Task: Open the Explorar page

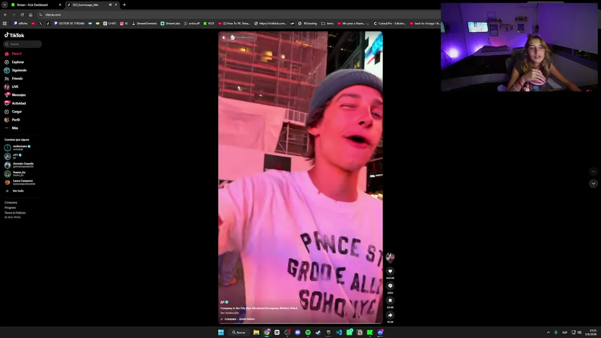Action: point(14,62)
